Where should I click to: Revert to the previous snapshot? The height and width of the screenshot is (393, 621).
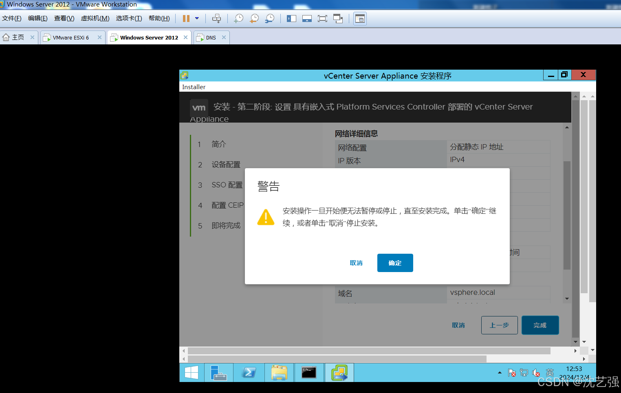coord(254,18)
